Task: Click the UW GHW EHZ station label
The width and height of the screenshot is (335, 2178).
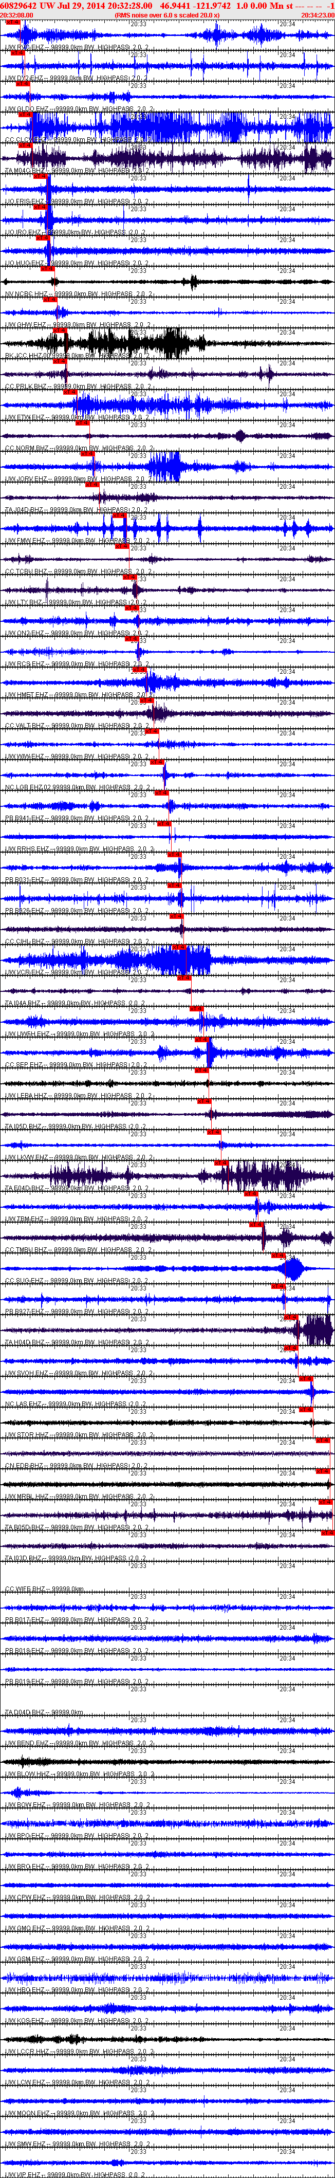Action: [25, 325]
